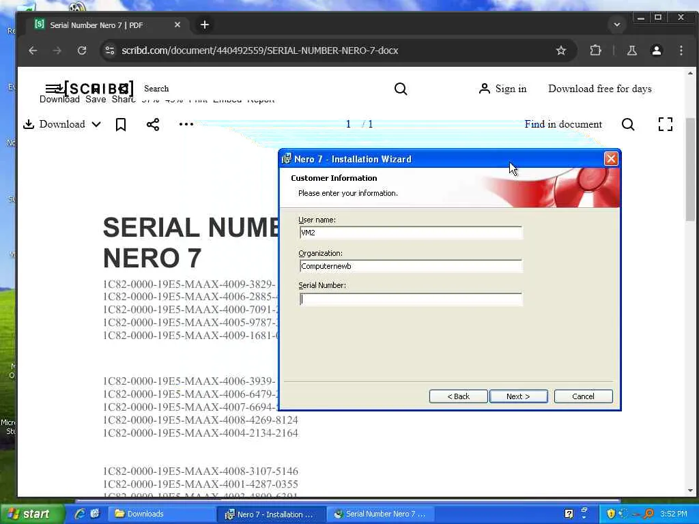Click the share icon in document toolbar

coord(153,124)
